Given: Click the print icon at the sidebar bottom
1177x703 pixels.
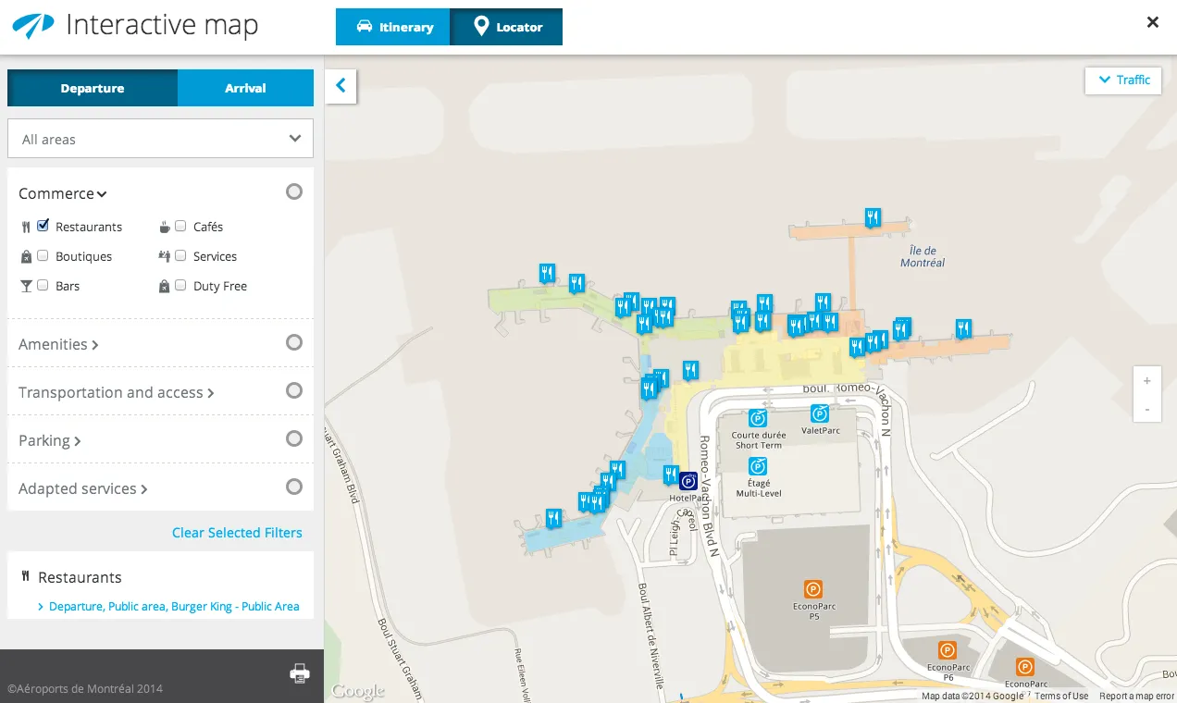Looking at the screenshot, I should (x=300, y=675).
